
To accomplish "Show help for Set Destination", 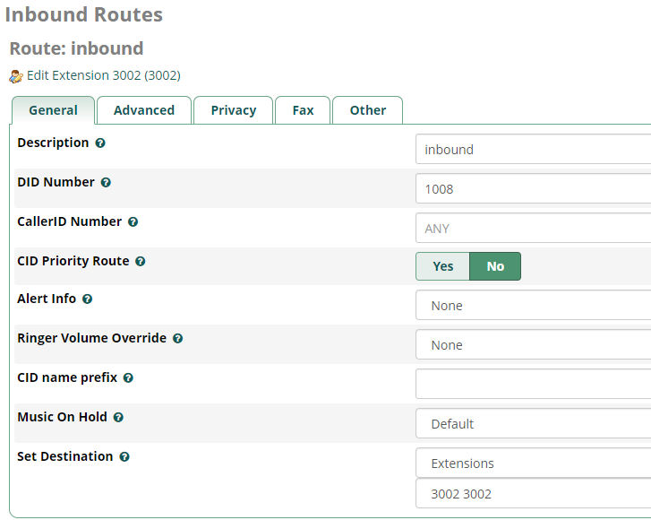I will (124, 457).
